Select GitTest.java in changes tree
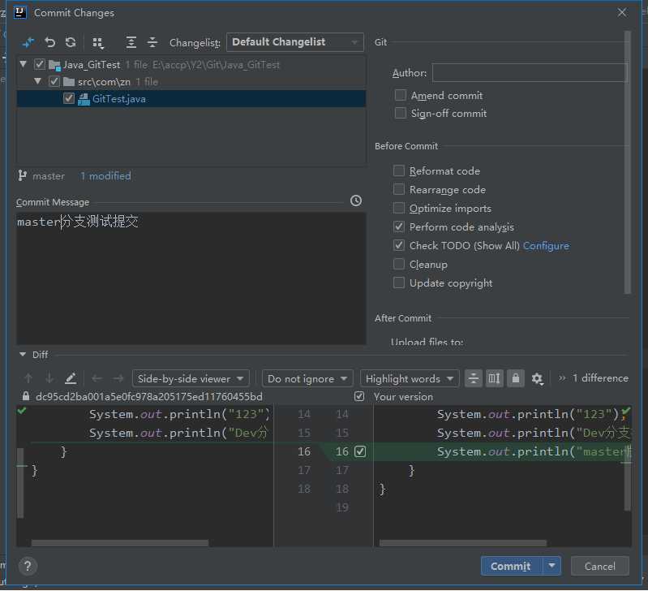Image resolution: width=648 pixels, height=591 pixels. 191,99
